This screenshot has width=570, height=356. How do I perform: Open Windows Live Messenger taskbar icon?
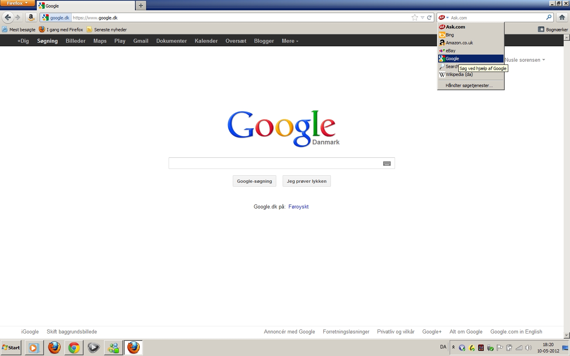tap(114, 348)
